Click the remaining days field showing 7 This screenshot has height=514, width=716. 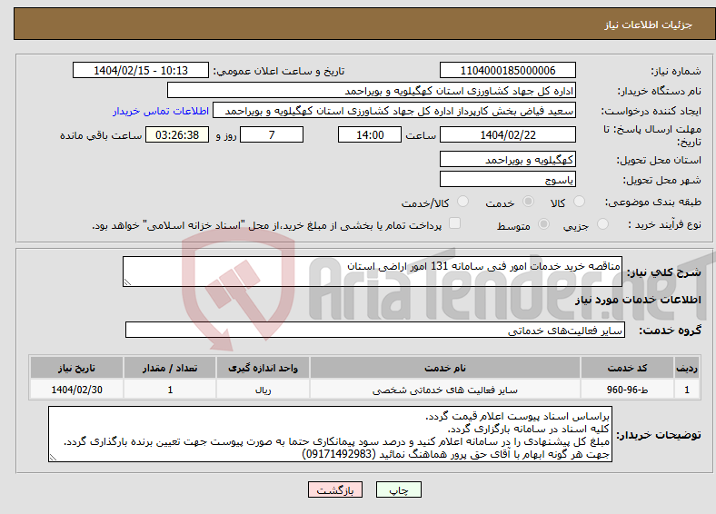coord(272,134)
